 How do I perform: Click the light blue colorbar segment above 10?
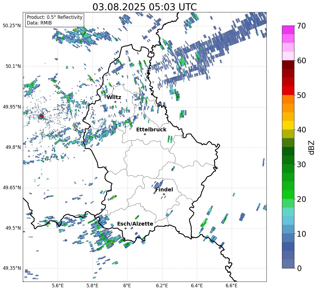tap(288, 220)
